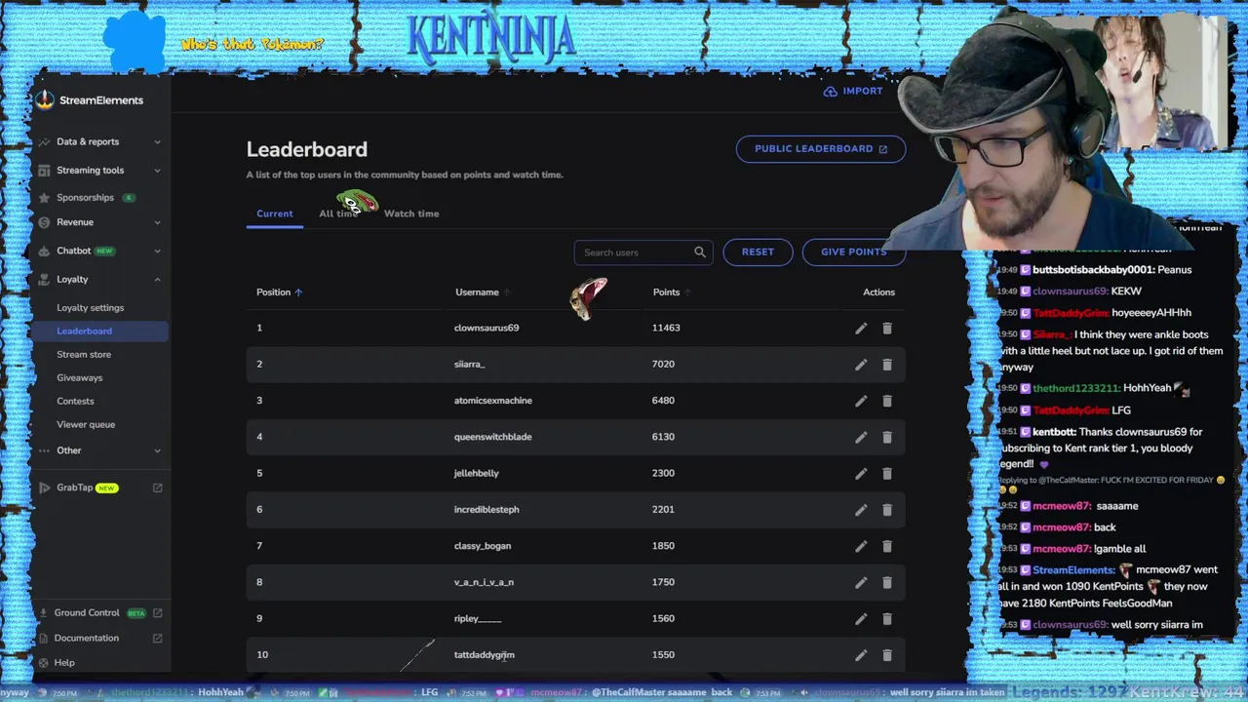Edit siiarra_ points with pencil icon

pyautogui.click(x=861, y=365)
